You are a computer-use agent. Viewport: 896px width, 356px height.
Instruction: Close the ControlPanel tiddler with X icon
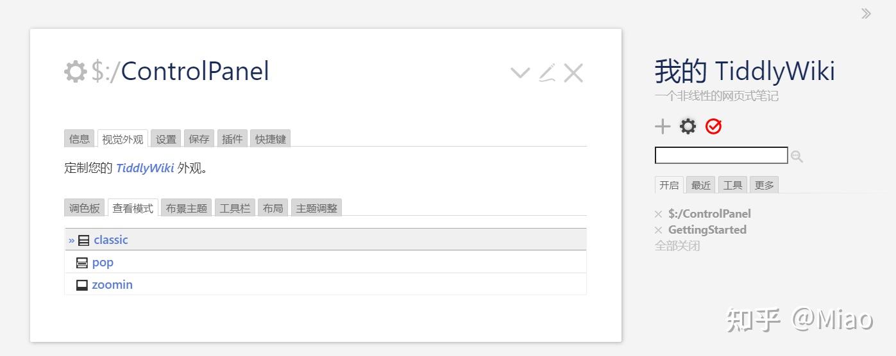[x=573, y=73]
